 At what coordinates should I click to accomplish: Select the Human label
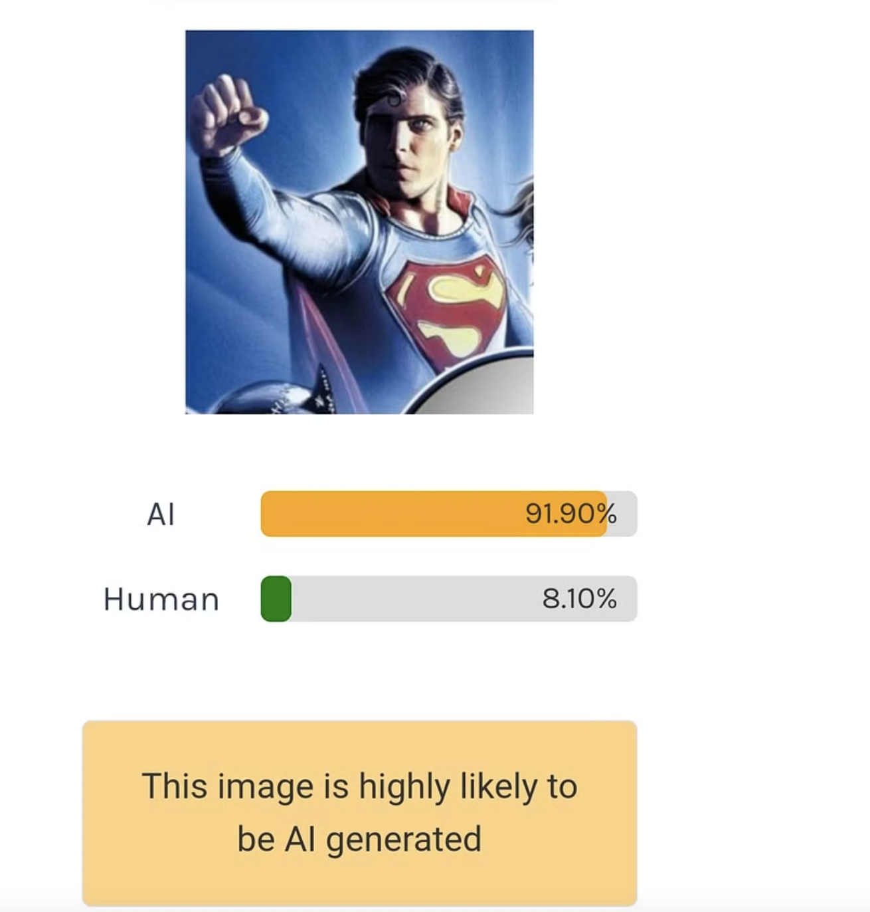(x=161, y=599)
